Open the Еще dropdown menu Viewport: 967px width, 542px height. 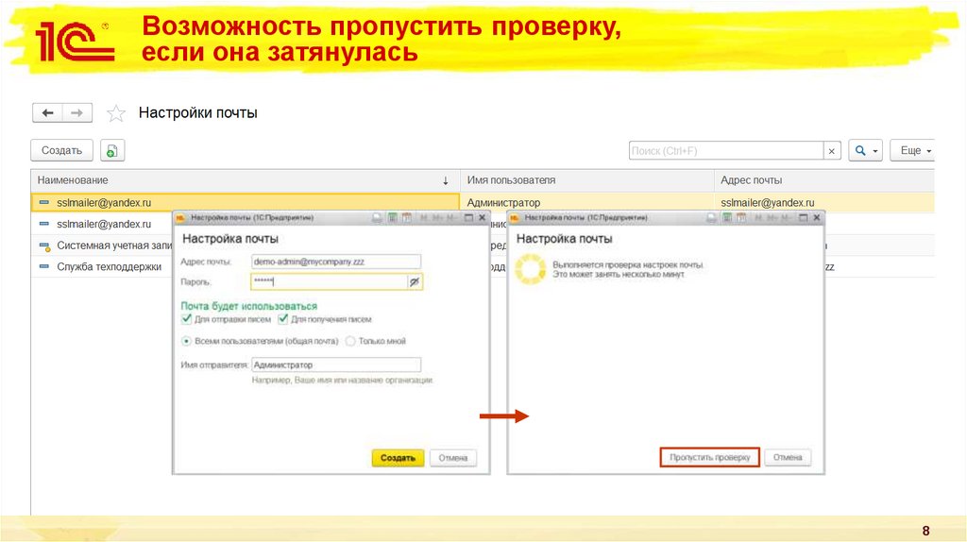(913, 150)
